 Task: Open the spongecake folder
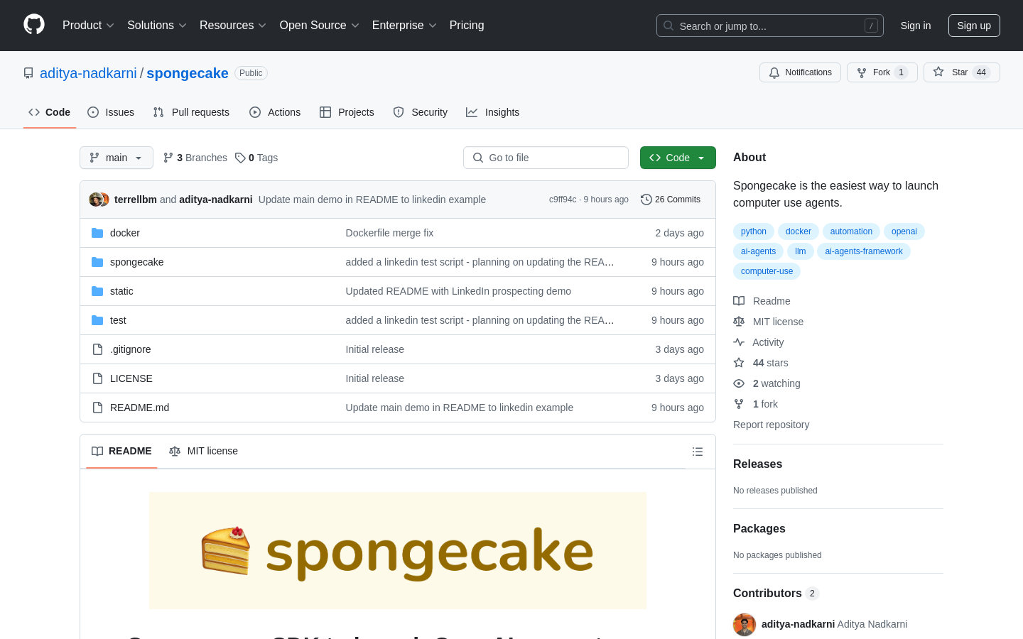tap(137, 262)
